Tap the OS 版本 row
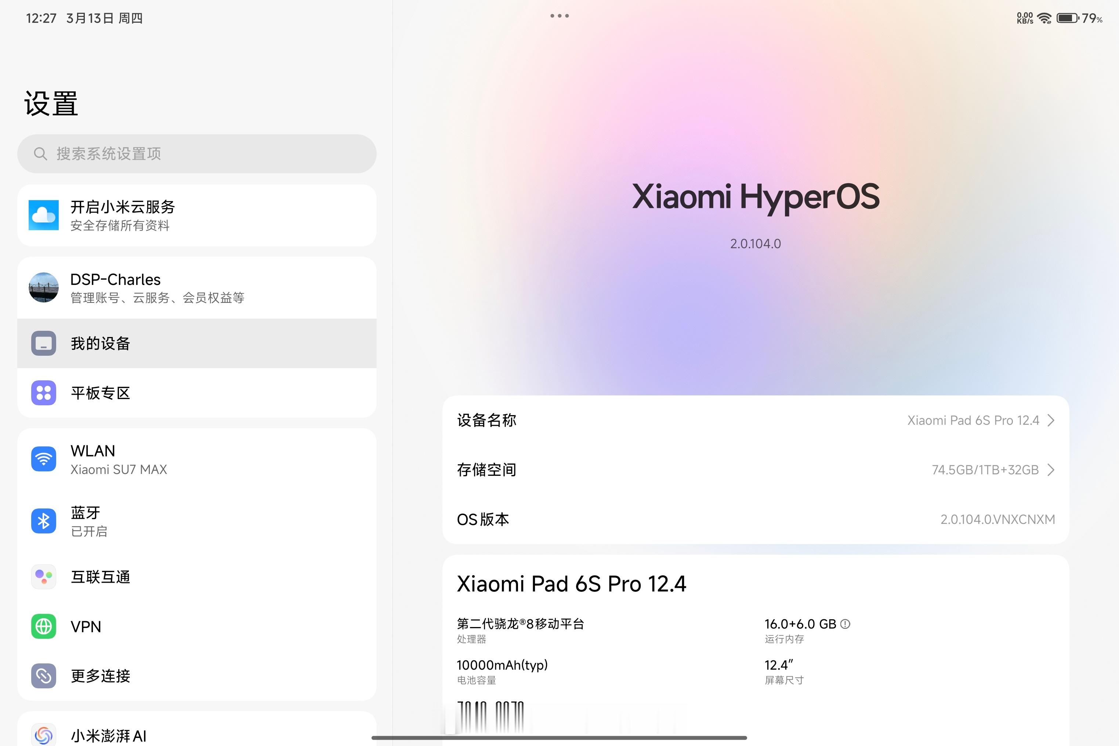 (x=756, y=519)
